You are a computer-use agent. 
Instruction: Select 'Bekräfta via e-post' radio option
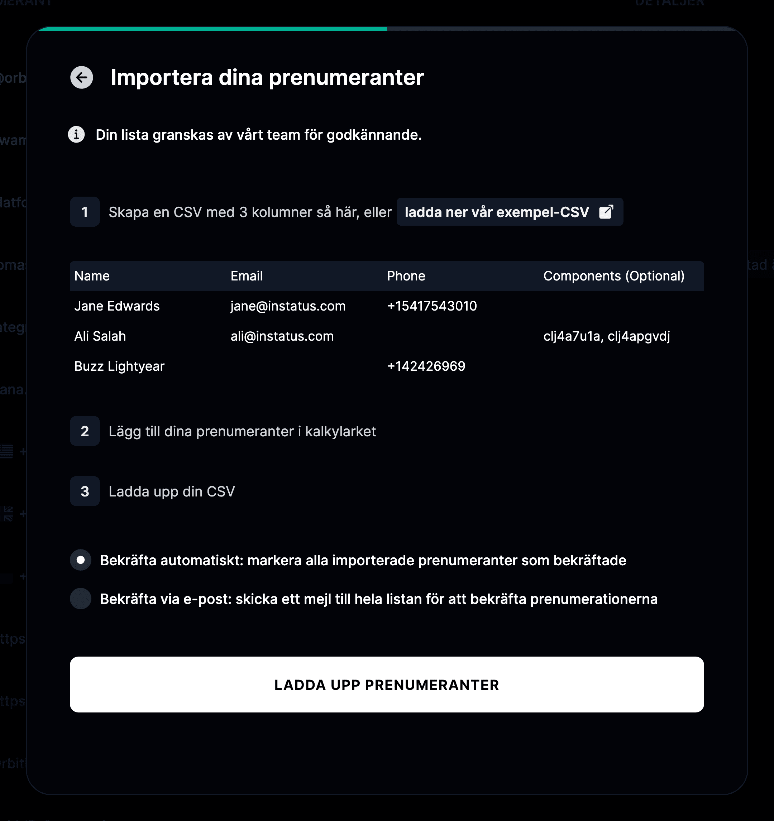[x=81, y=599]
